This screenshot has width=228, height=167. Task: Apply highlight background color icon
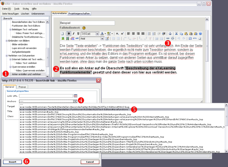tap(109, 34)
